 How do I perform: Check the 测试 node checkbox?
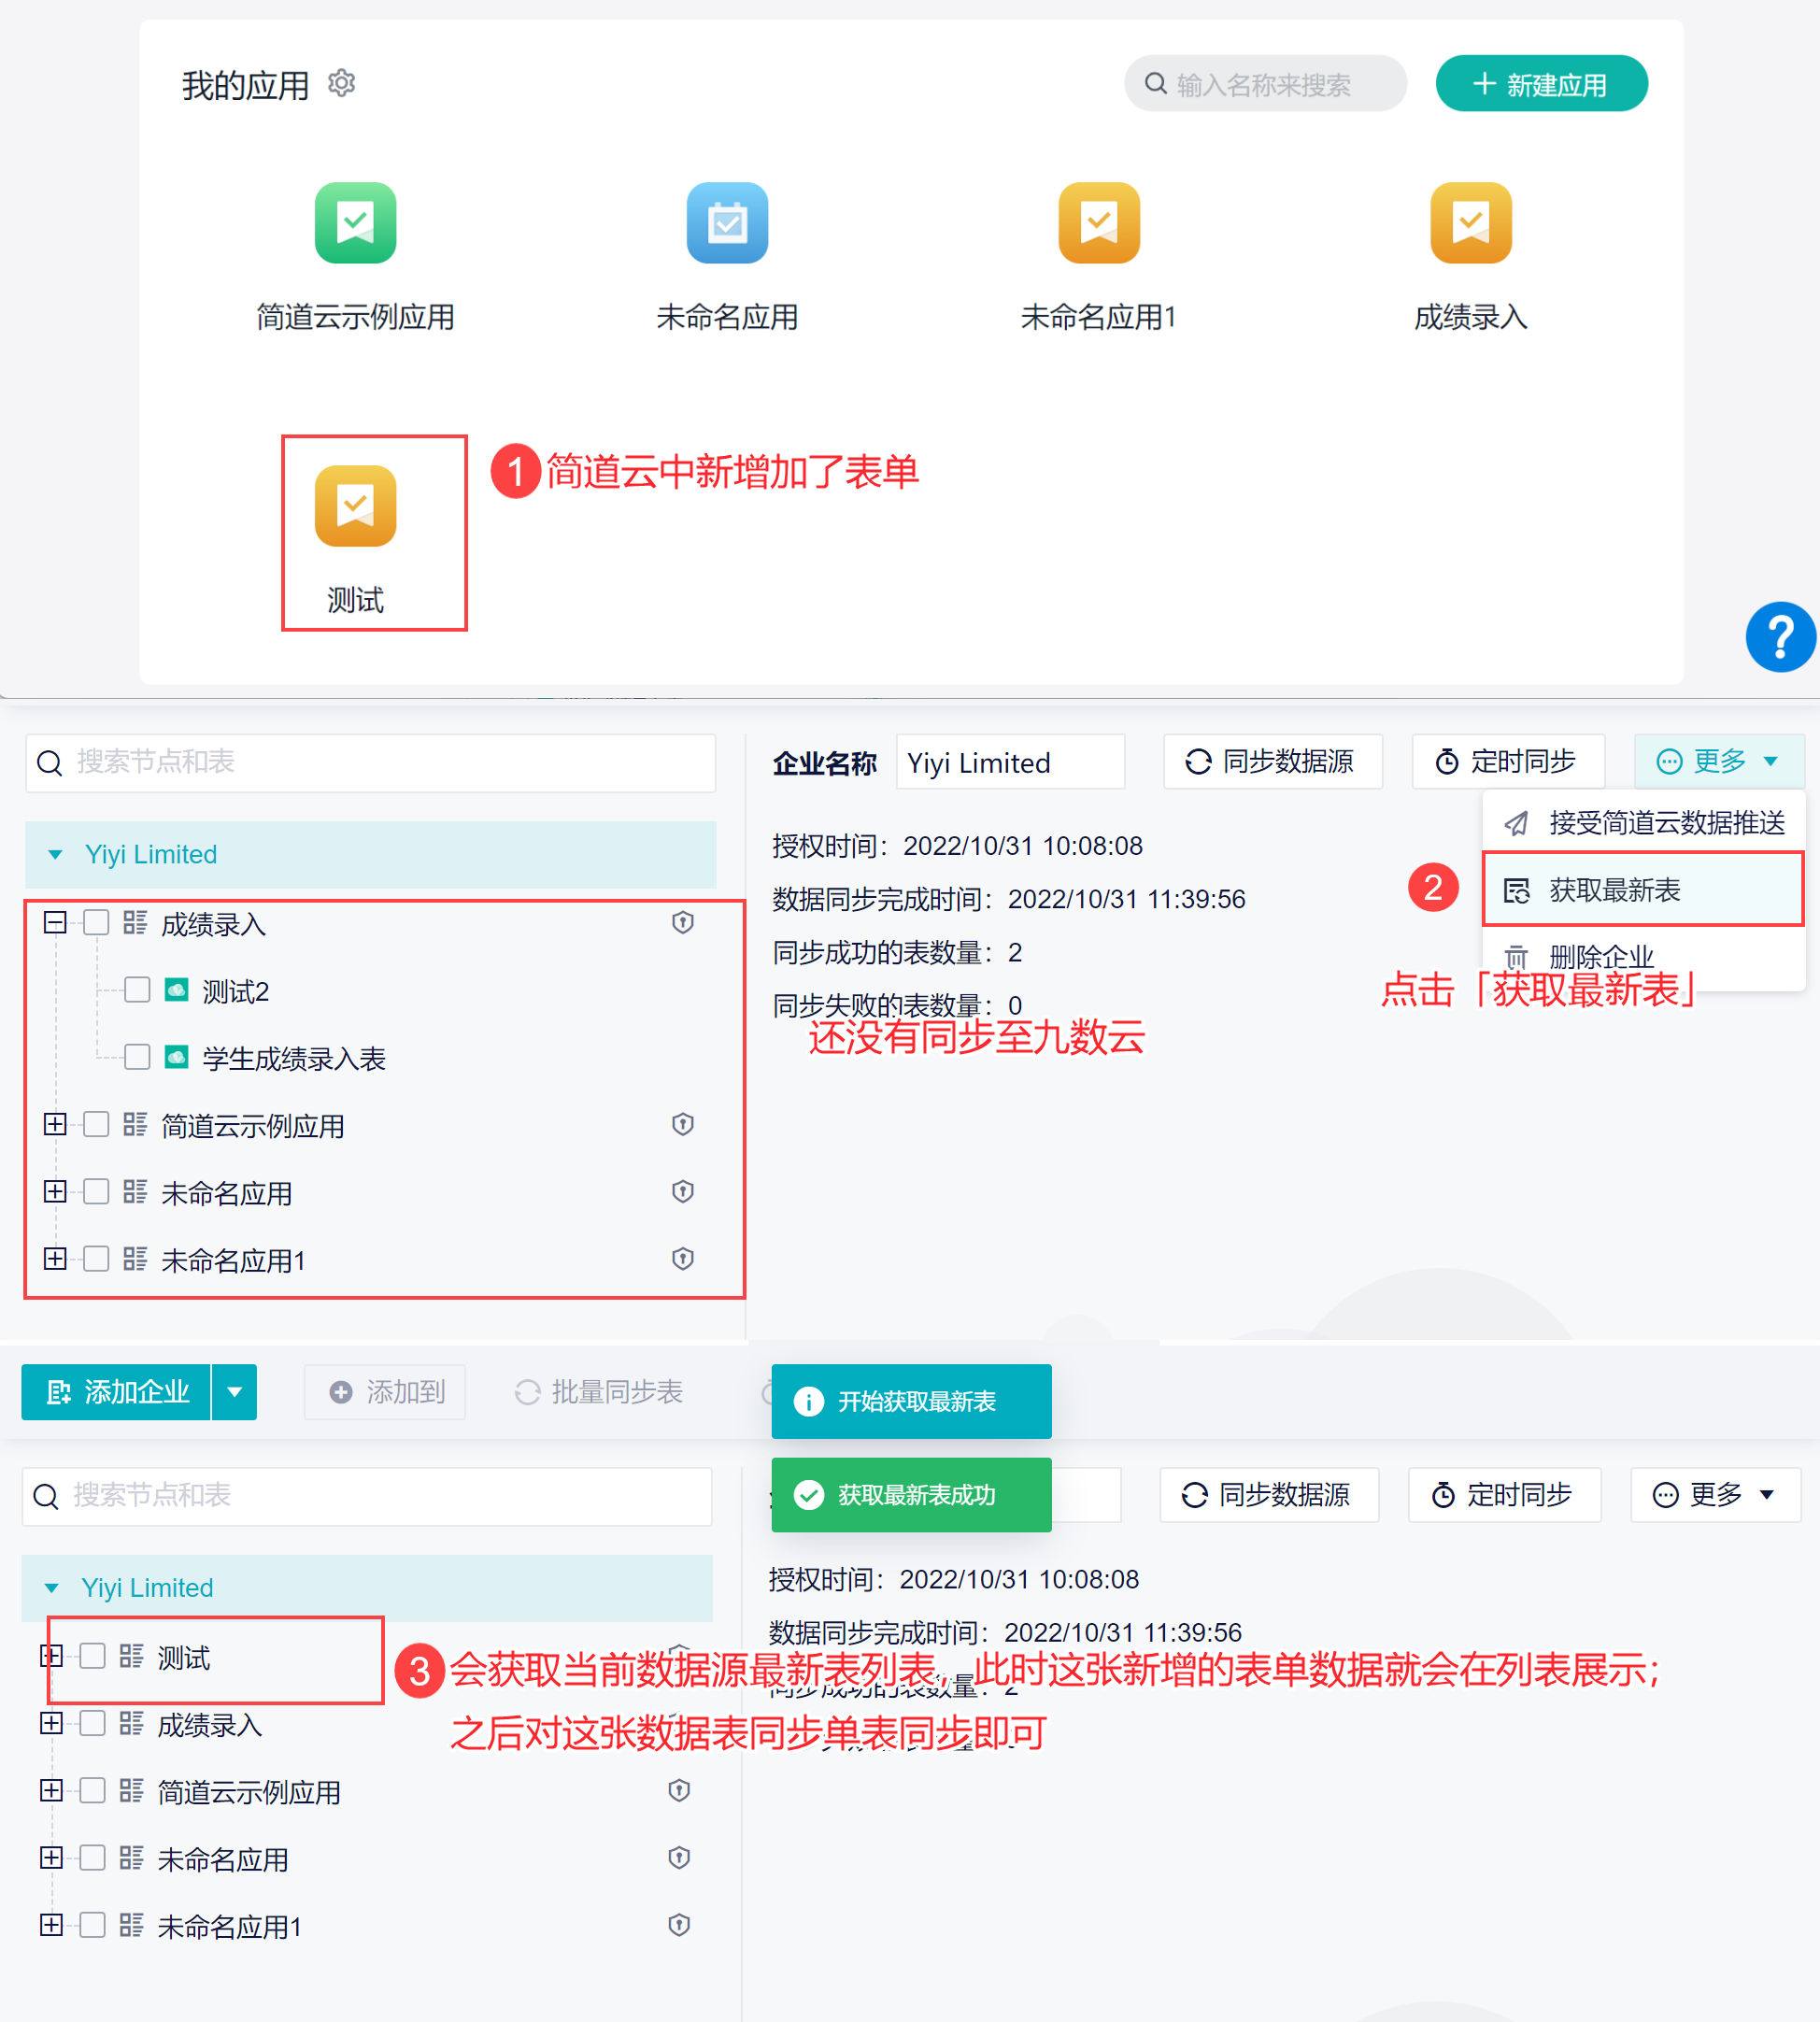[93, 1656]
